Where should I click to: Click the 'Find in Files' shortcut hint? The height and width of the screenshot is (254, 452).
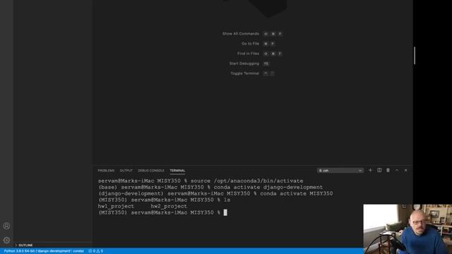248,54
